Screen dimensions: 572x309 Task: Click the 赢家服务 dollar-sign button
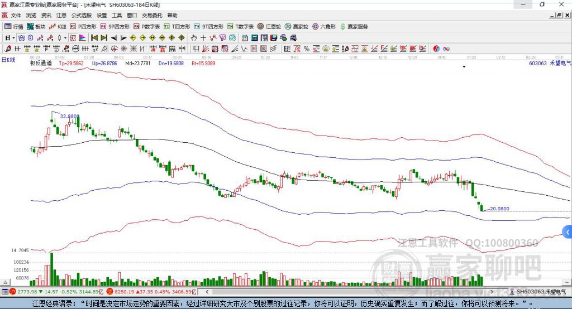point(354,27)
